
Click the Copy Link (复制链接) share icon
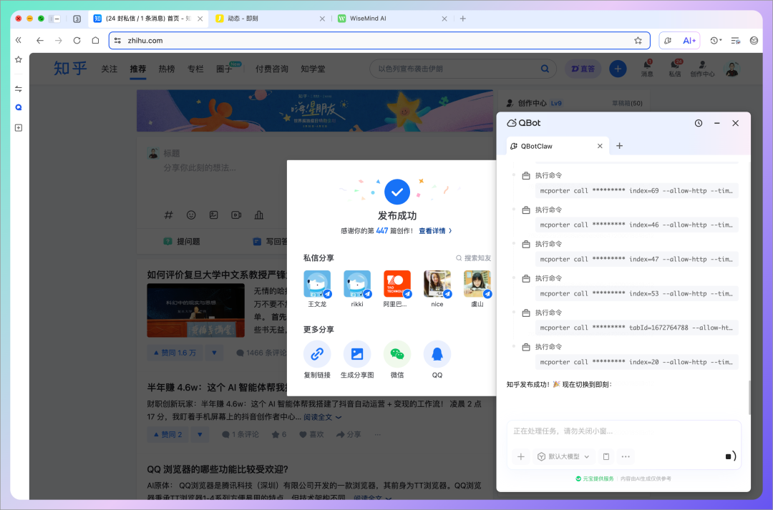(317, 354)
